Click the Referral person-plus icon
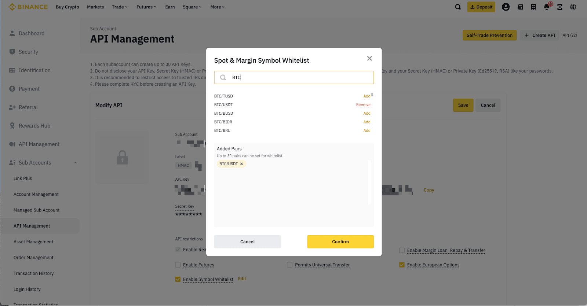Viewport: 587px width, 306px height. pos(12,107)
